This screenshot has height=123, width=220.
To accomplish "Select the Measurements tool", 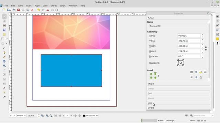I will click(x=4, y=88).
